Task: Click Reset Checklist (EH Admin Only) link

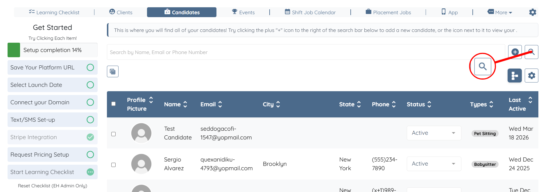Action: coord(53,186)
